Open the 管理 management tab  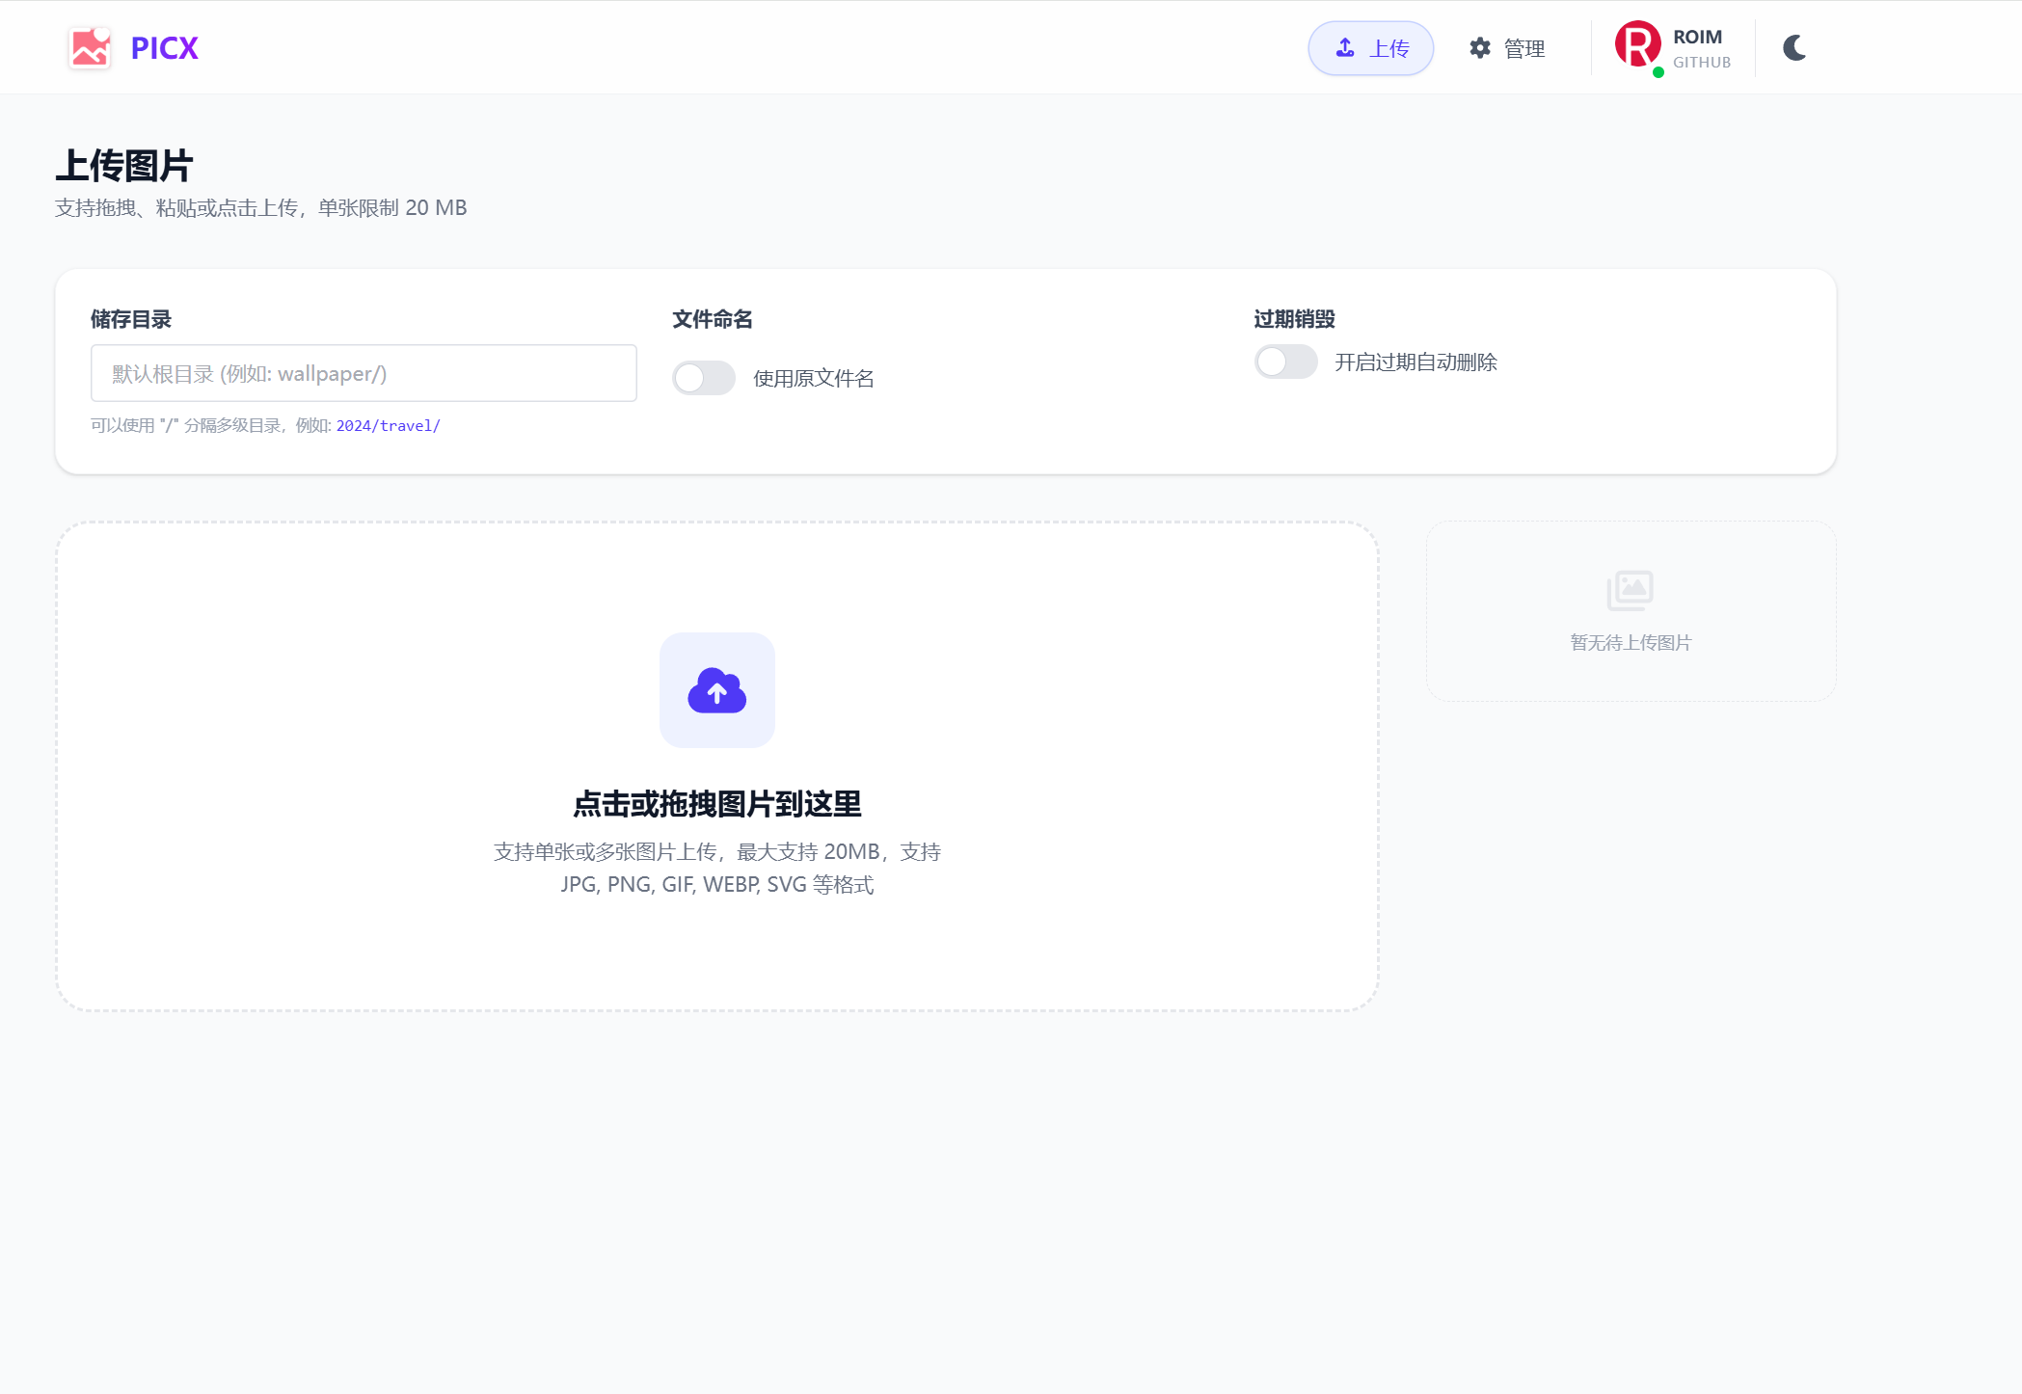pyautogui.click(x=1506, y=48)
